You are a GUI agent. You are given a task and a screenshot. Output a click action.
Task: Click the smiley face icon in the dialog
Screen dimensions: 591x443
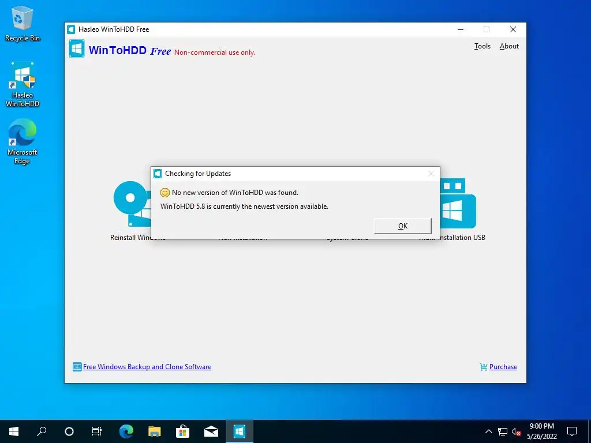(x=164, y=193)
